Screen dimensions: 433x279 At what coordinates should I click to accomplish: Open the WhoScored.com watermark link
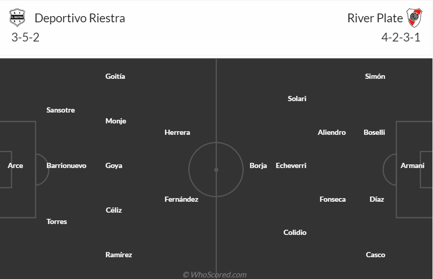click(x=215, y=275)
